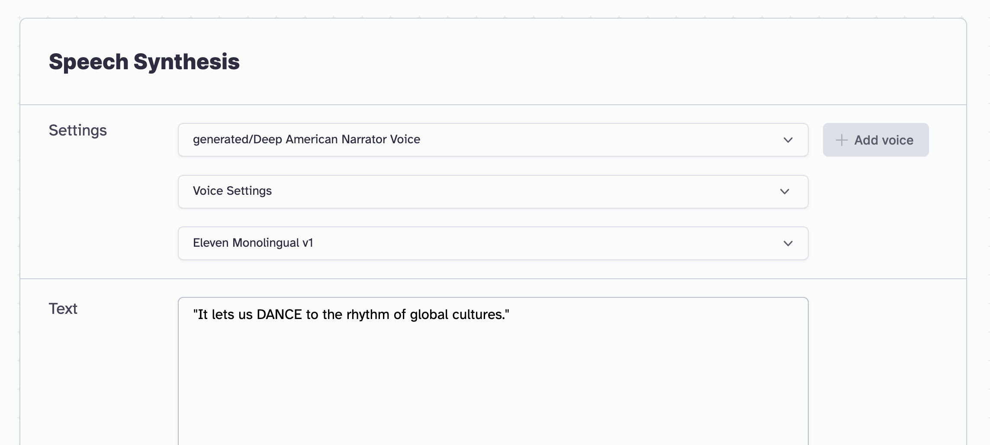Click the Text section label
Screen dimensions: 990x445
pos(63,309)
